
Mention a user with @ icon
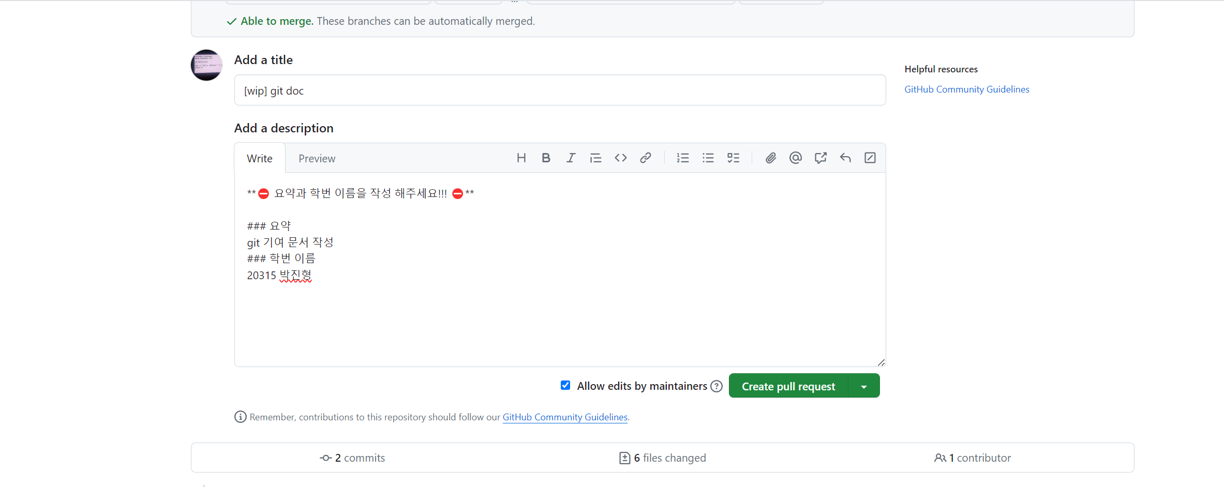[795, 158]
